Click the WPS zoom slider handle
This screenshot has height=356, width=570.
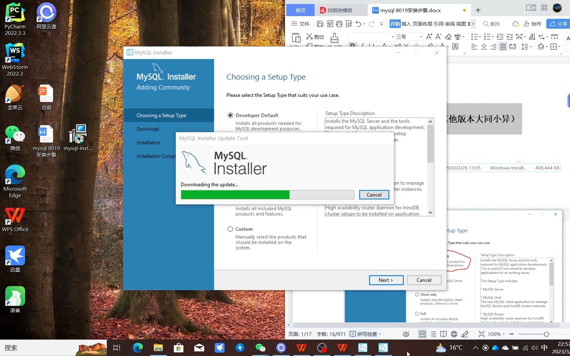[546, 334]
